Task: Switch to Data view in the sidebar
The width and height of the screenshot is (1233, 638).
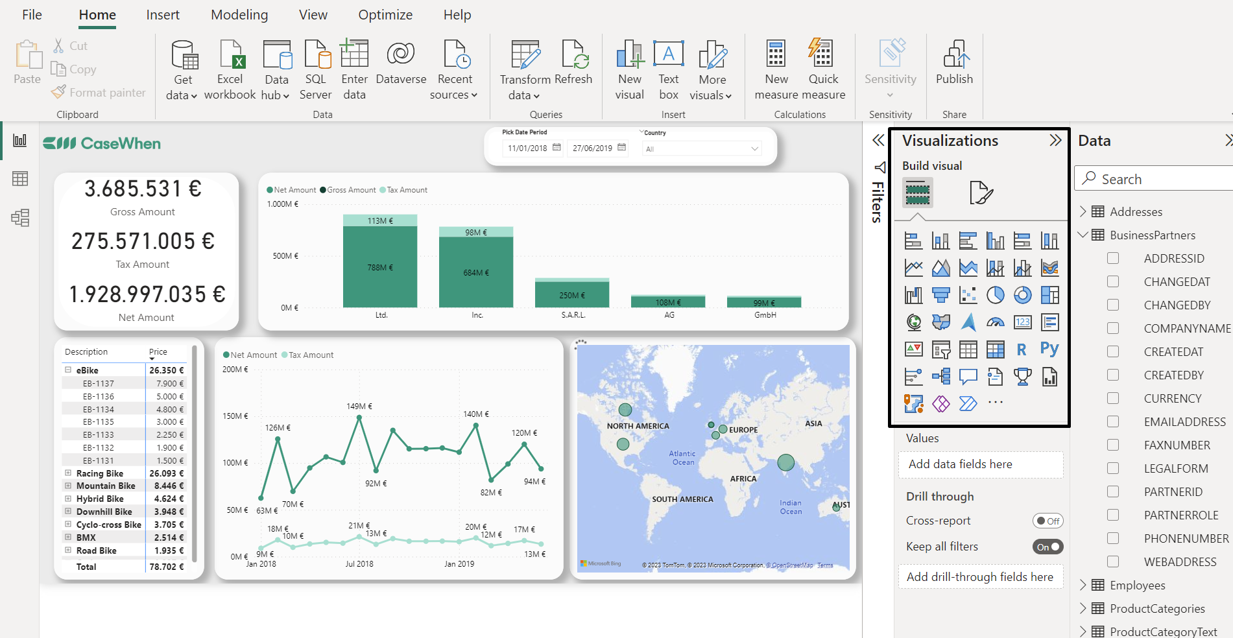Action: point(20,179)
